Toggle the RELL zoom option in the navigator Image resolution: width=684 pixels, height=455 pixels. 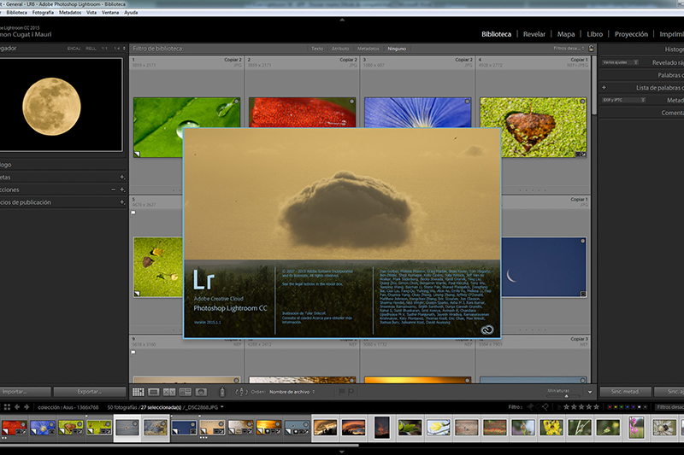[x=91, y=49]
